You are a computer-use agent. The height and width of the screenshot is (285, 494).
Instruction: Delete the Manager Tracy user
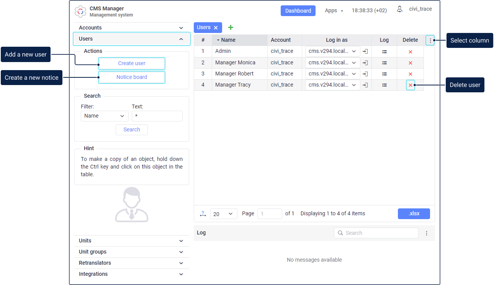pyautogui.click(x=410, y=85)
